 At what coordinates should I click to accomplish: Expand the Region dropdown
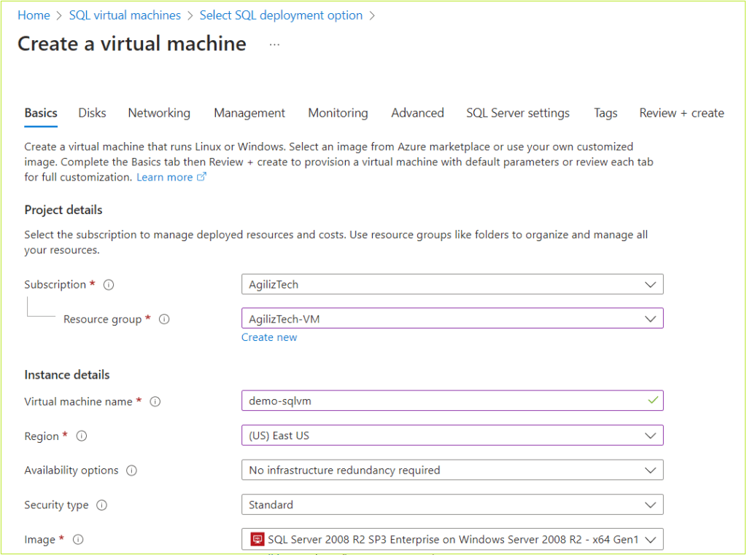650,435
